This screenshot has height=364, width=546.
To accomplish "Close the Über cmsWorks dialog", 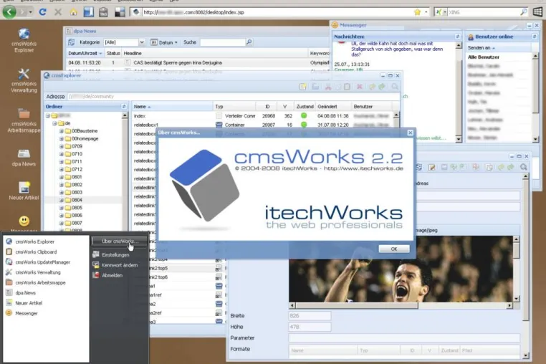I will 410,133.
